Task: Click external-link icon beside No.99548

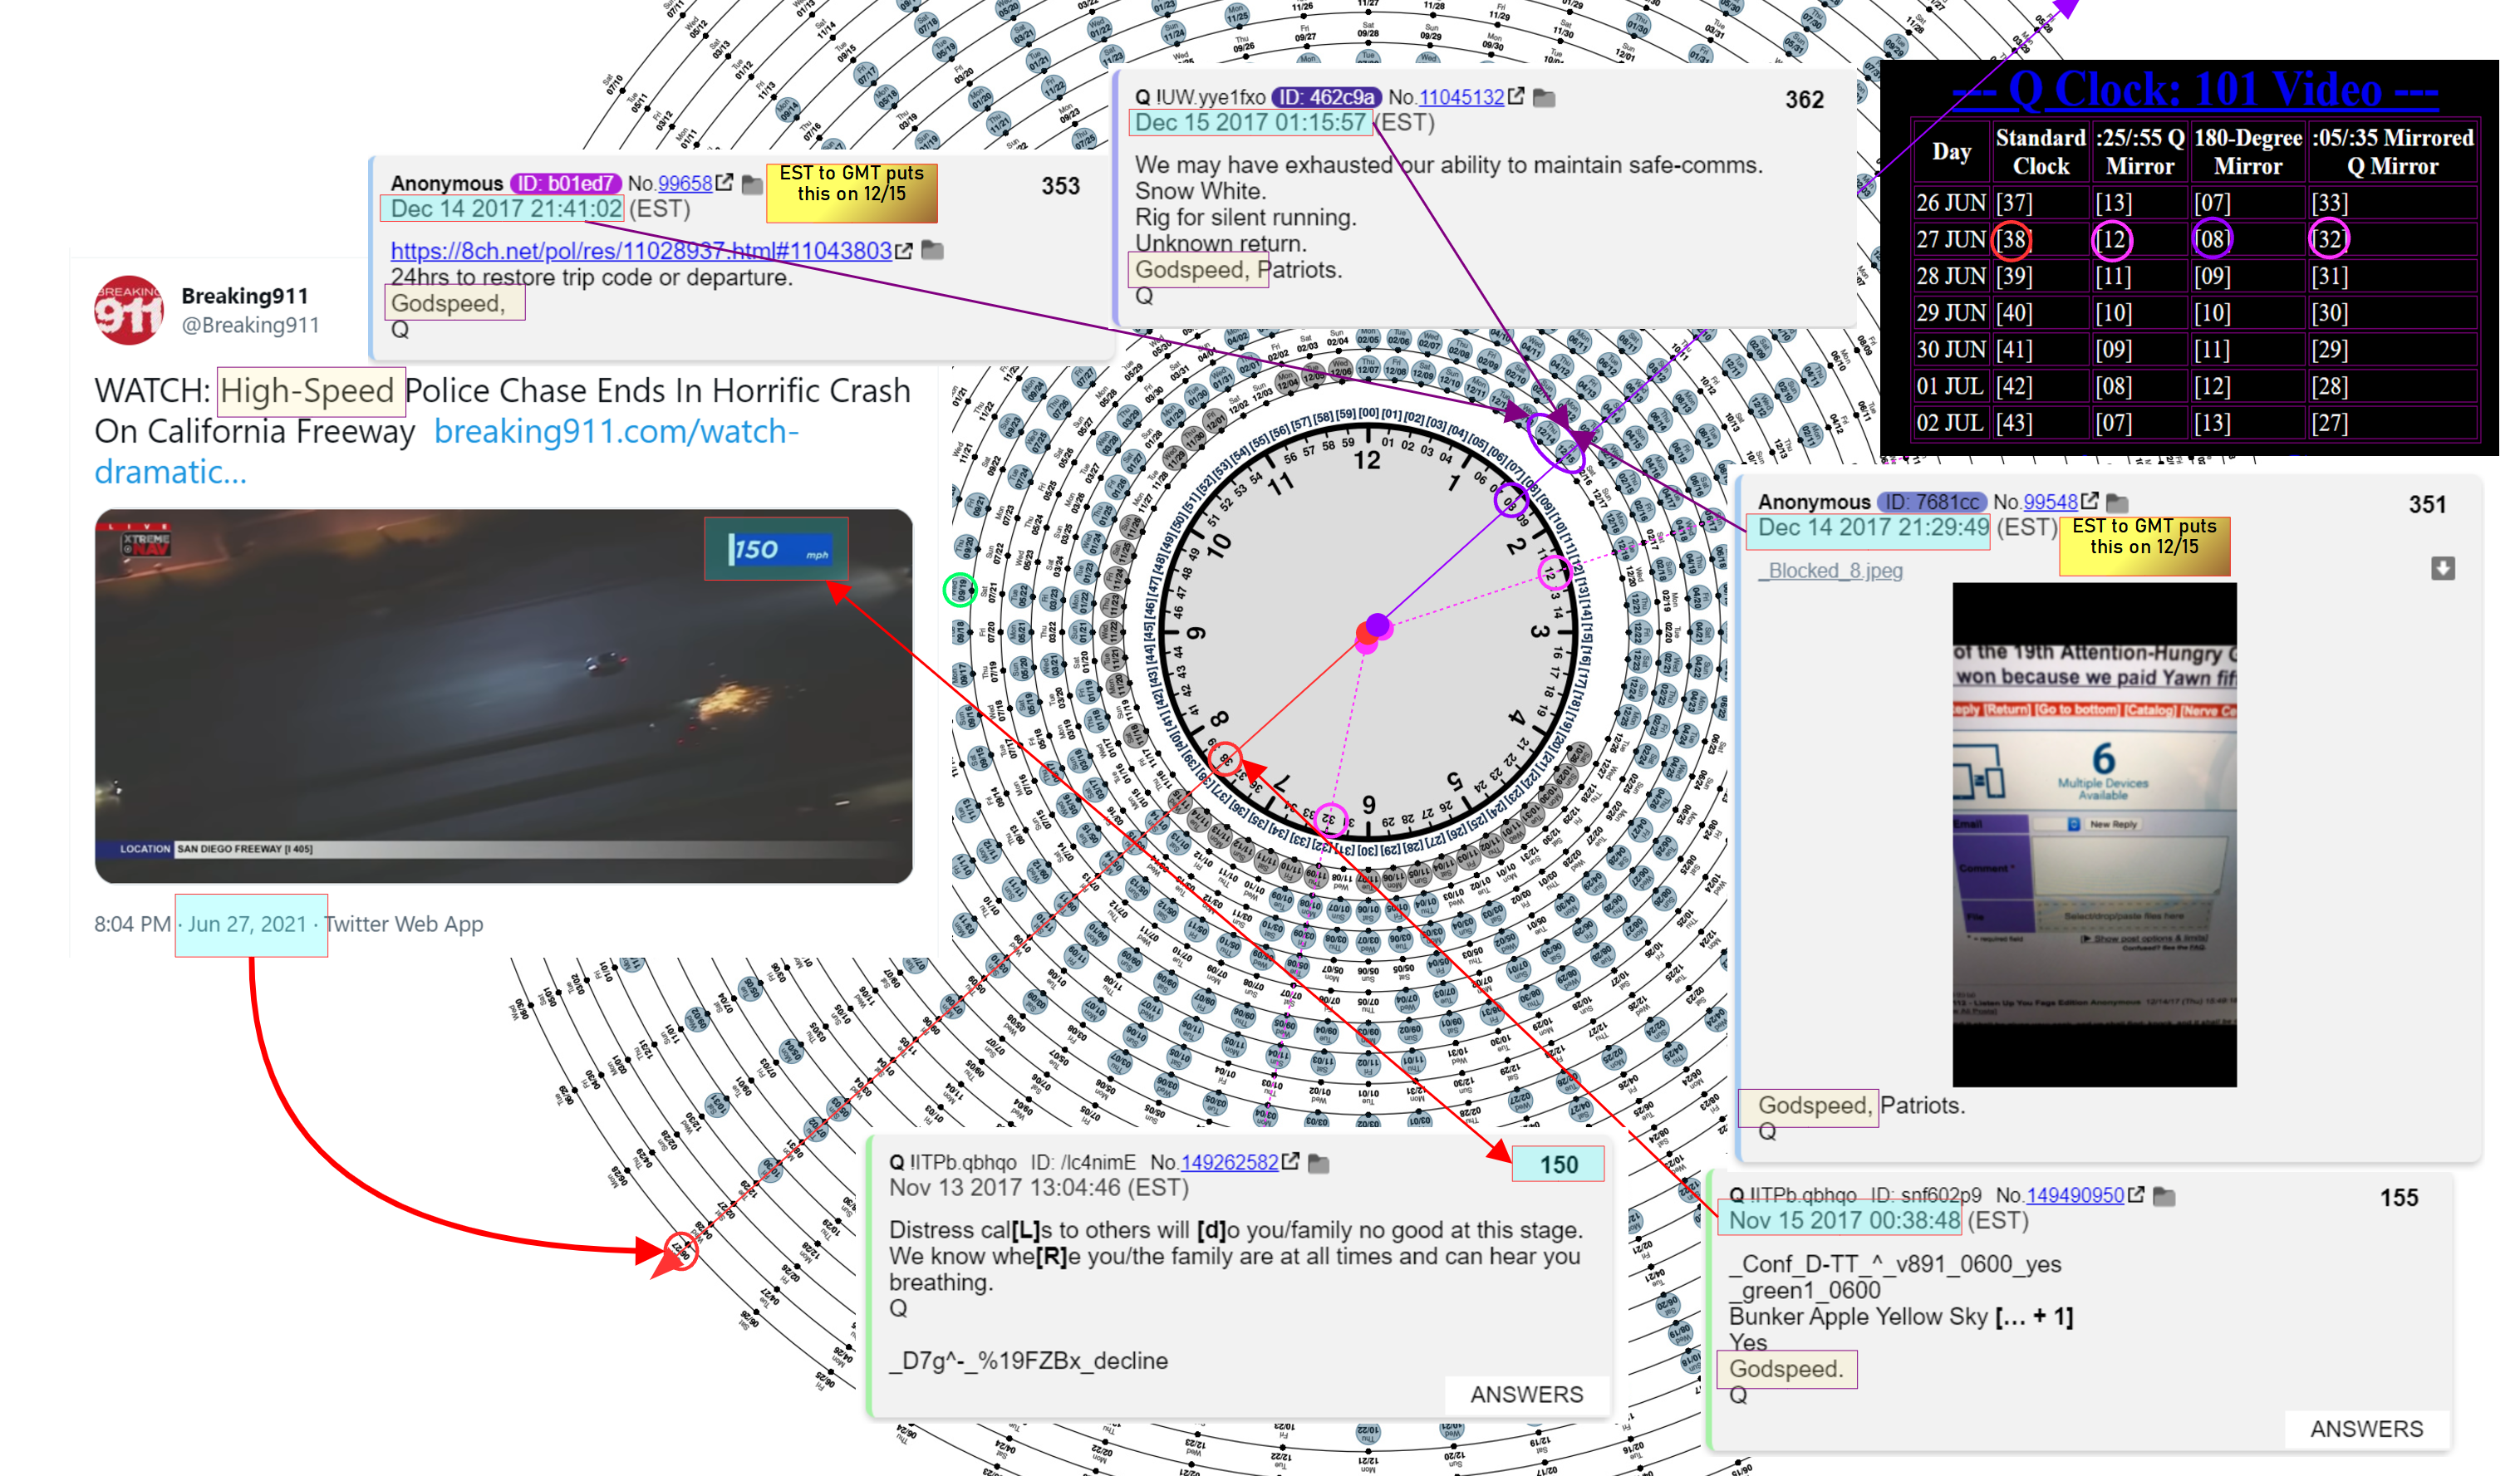Action: point(2089,501)
